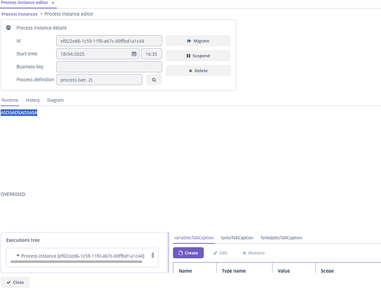Close the Process instance editor tab
The width and height of the screenshot is (381, 290).
(53, 3)
